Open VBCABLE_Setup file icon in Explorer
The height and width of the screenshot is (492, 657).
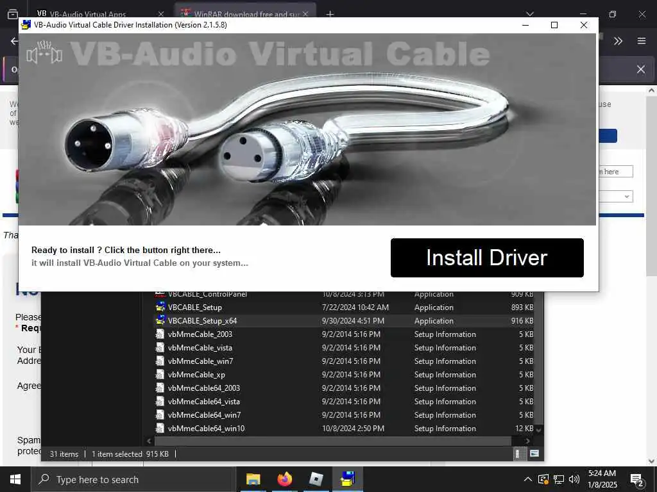(x=160, y=307)
